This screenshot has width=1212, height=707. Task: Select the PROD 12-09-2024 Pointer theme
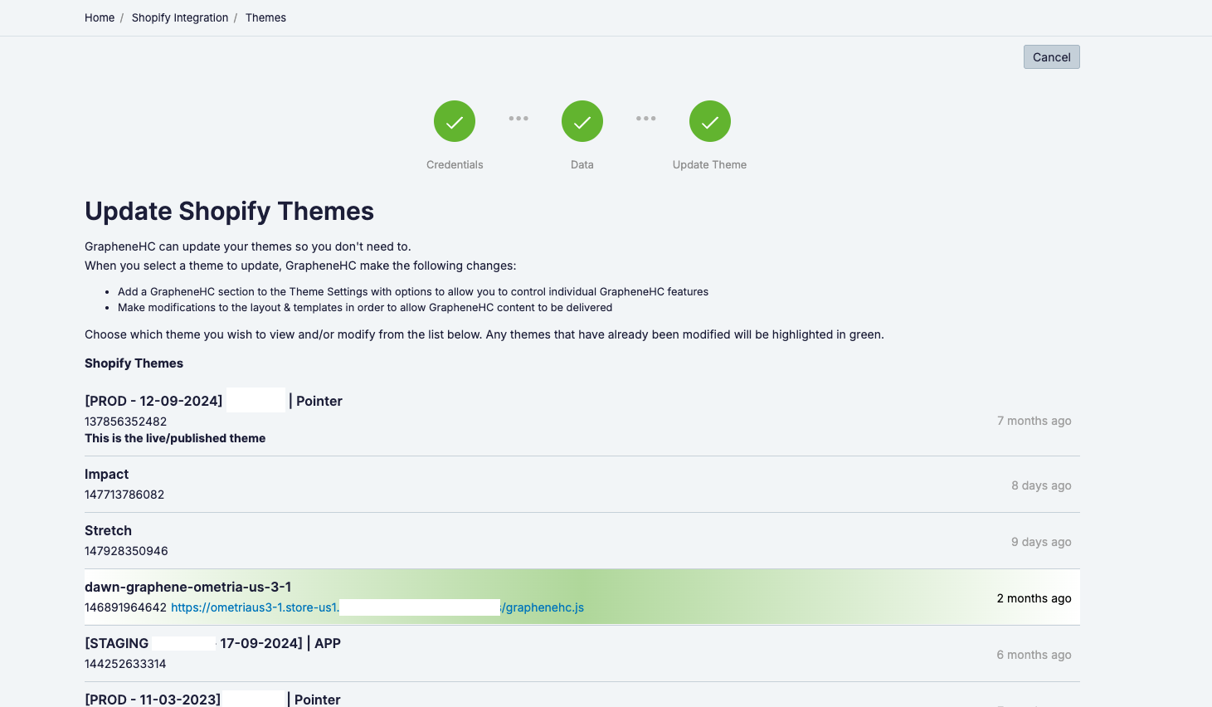pyautogui.click(x=582, y=419)
